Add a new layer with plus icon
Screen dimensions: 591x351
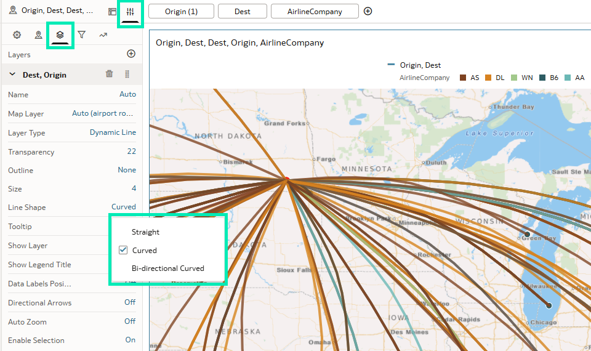pos(131,54)
